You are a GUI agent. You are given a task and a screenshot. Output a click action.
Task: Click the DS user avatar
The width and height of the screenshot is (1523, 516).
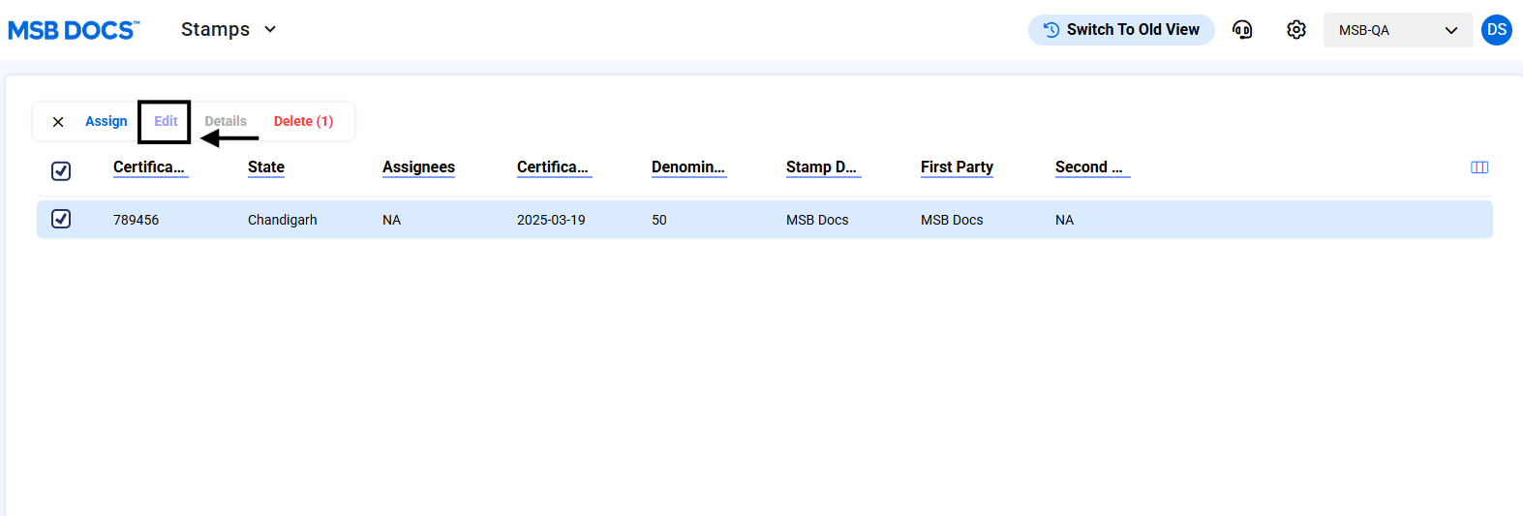pyautogui.click(x=1496, y=30)
